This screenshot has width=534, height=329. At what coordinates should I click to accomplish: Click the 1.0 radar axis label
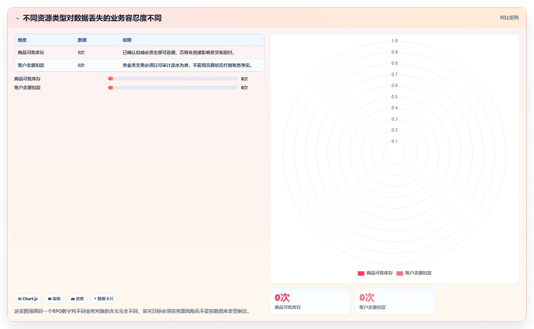coord(394,41)
